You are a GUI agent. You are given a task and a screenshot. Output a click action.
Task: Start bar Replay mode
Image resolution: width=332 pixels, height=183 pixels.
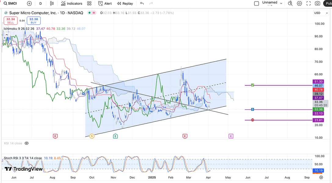[x=125, y=4]
